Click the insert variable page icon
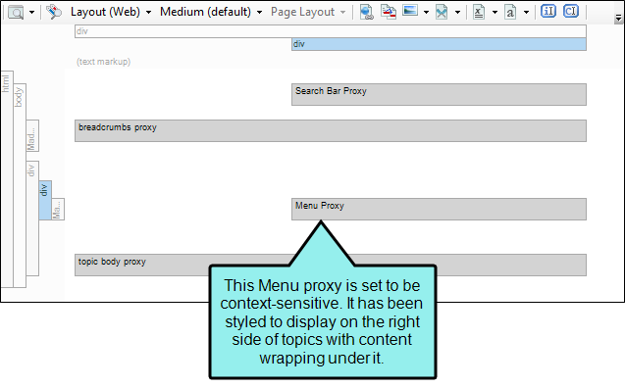 point(479,12)
